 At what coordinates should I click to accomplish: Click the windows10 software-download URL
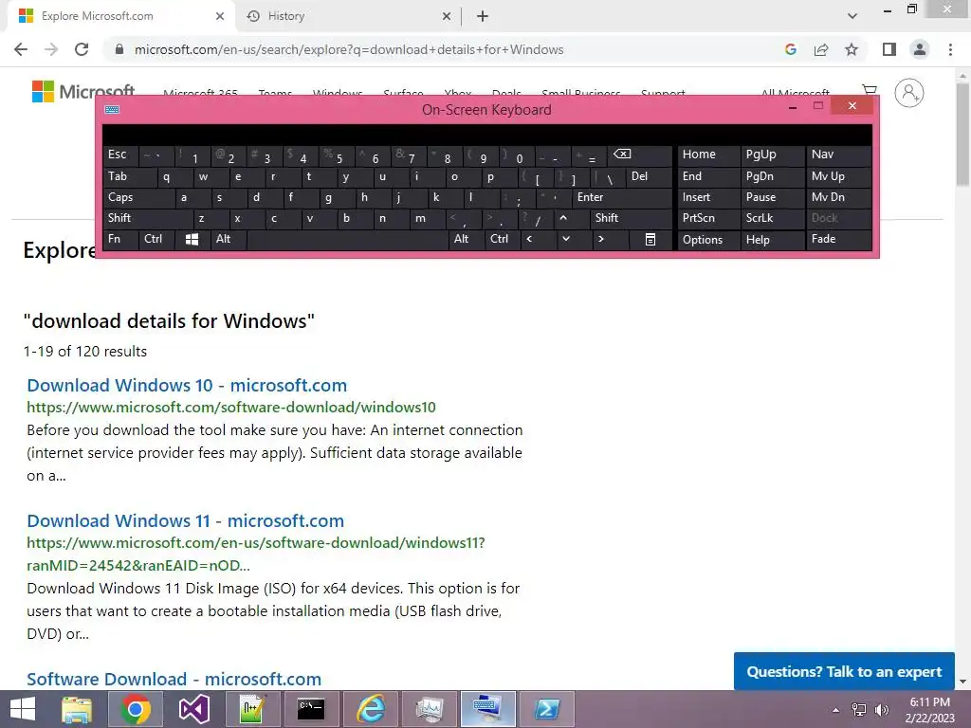pos(231,408)
